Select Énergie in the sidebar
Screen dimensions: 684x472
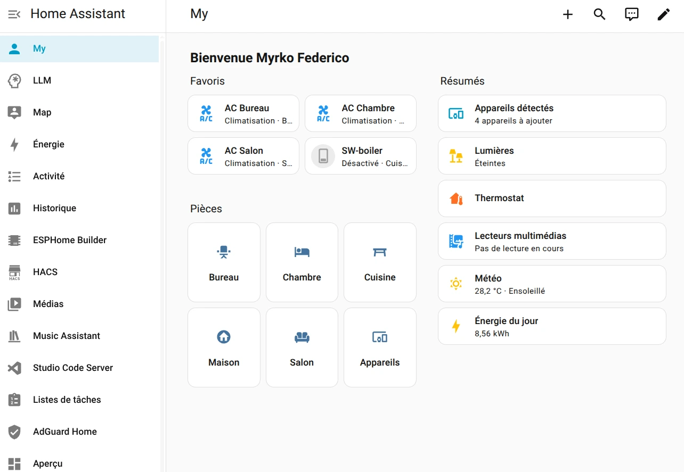48,144
